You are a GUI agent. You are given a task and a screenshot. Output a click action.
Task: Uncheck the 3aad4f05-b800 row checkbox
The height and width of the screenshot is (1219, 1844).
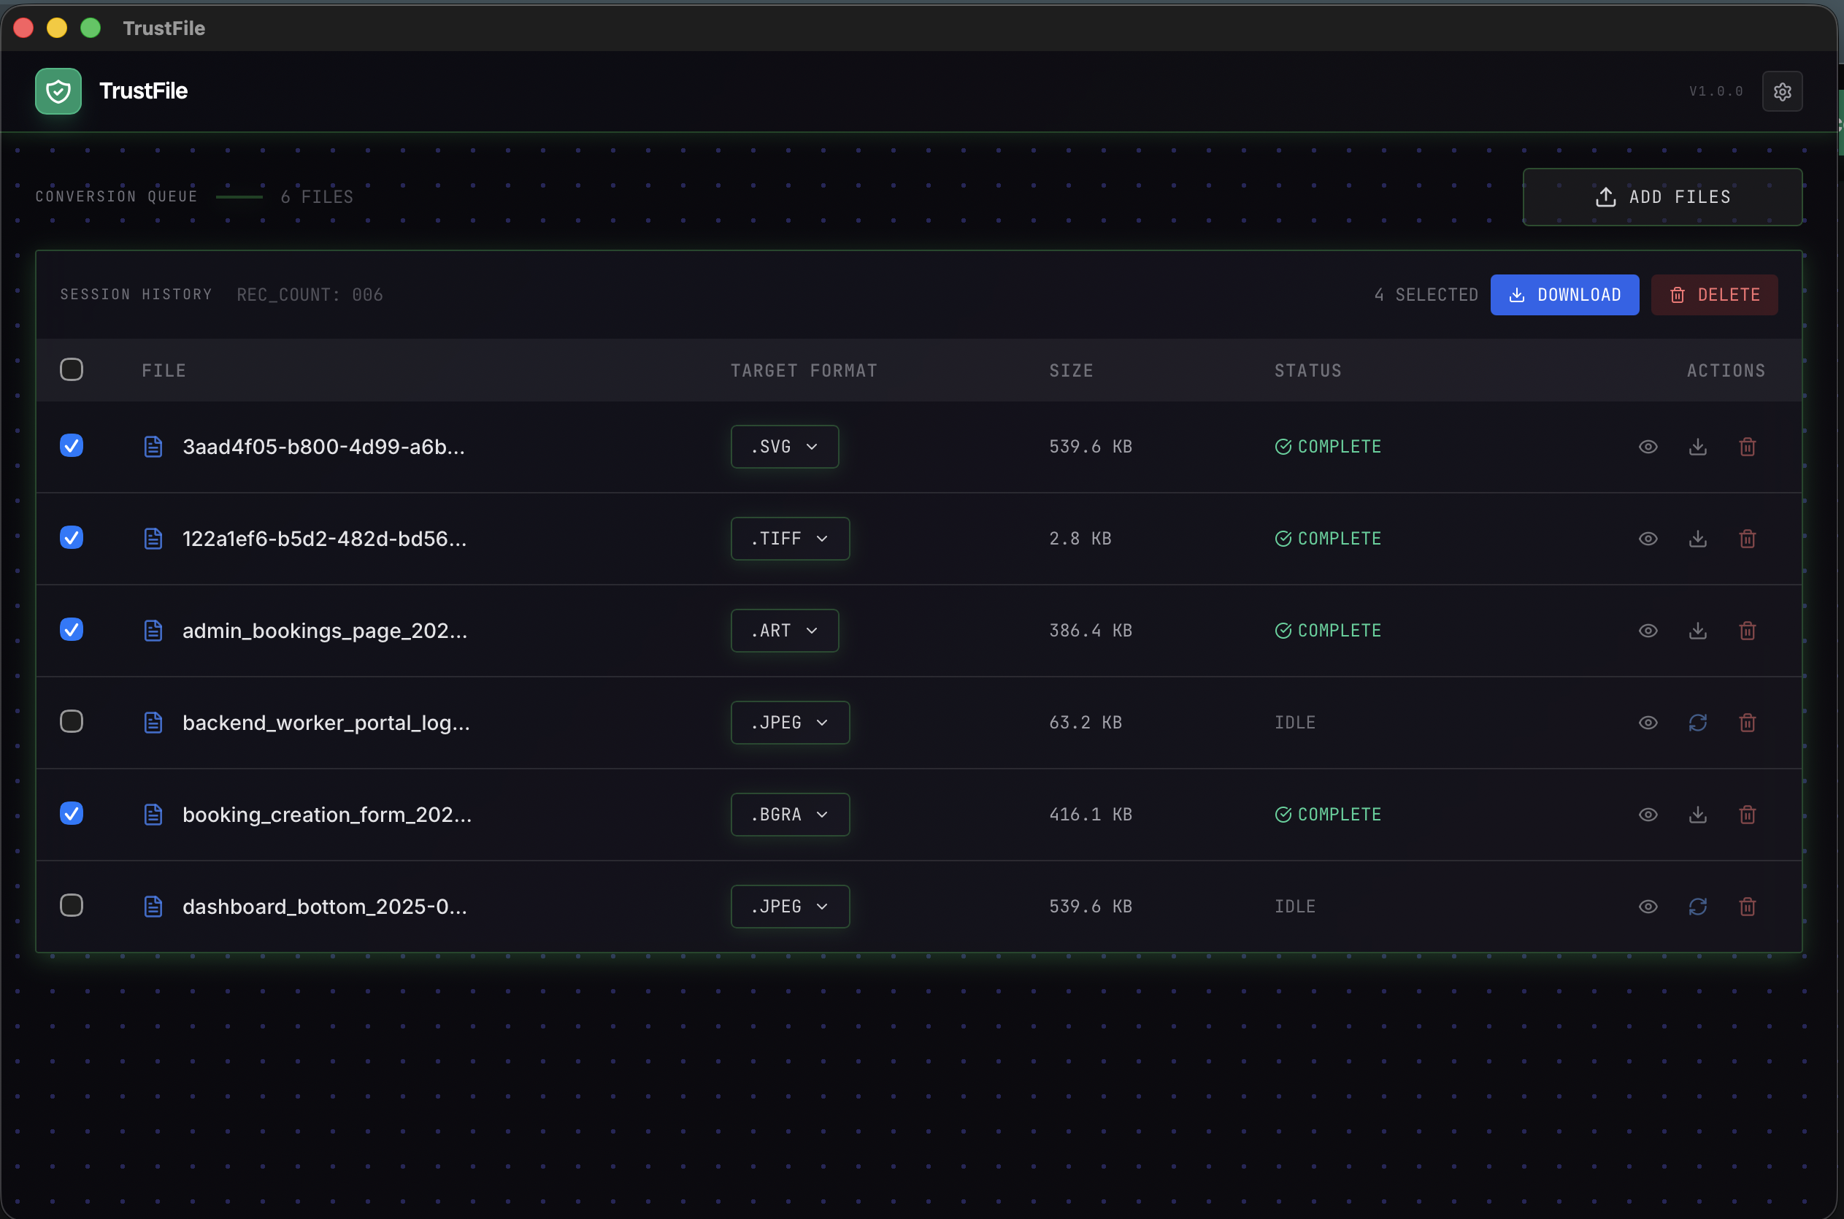tap(72, 445)
